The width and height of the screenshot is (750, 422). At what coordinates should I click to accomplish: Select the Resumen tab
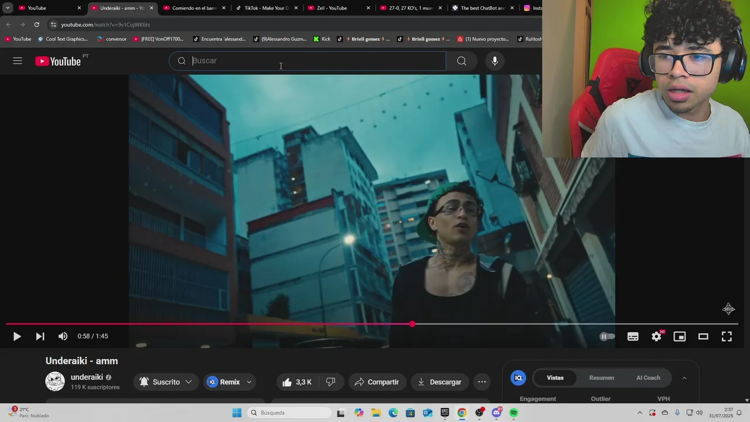tap(601, 378)
